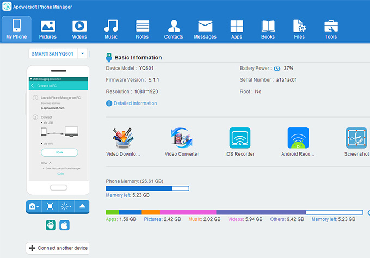Open the Video Downloader tool icon
This screenshot has width=370, height=258.
click(123, 138)
